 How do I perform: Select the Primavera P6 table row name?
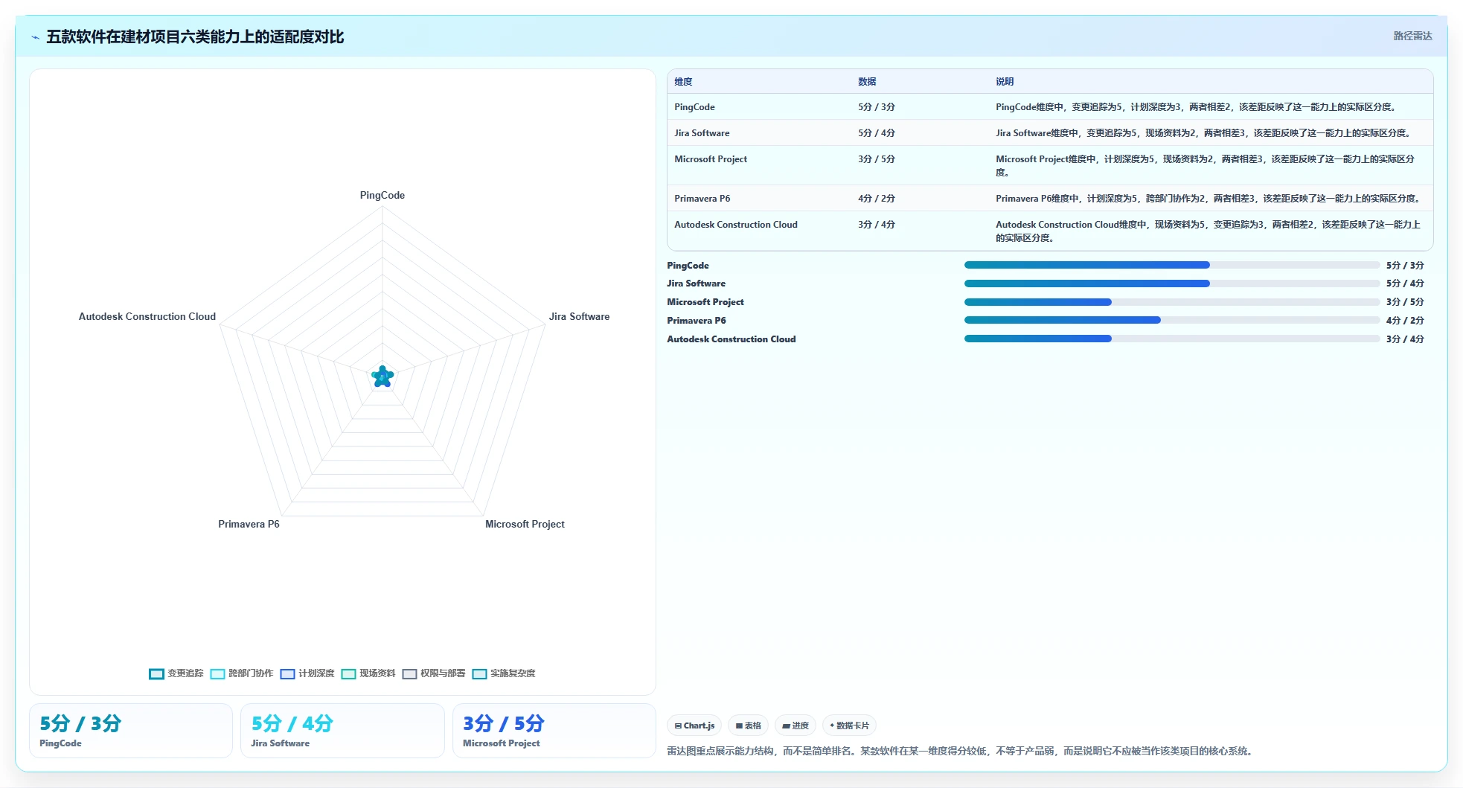(702, 199)
